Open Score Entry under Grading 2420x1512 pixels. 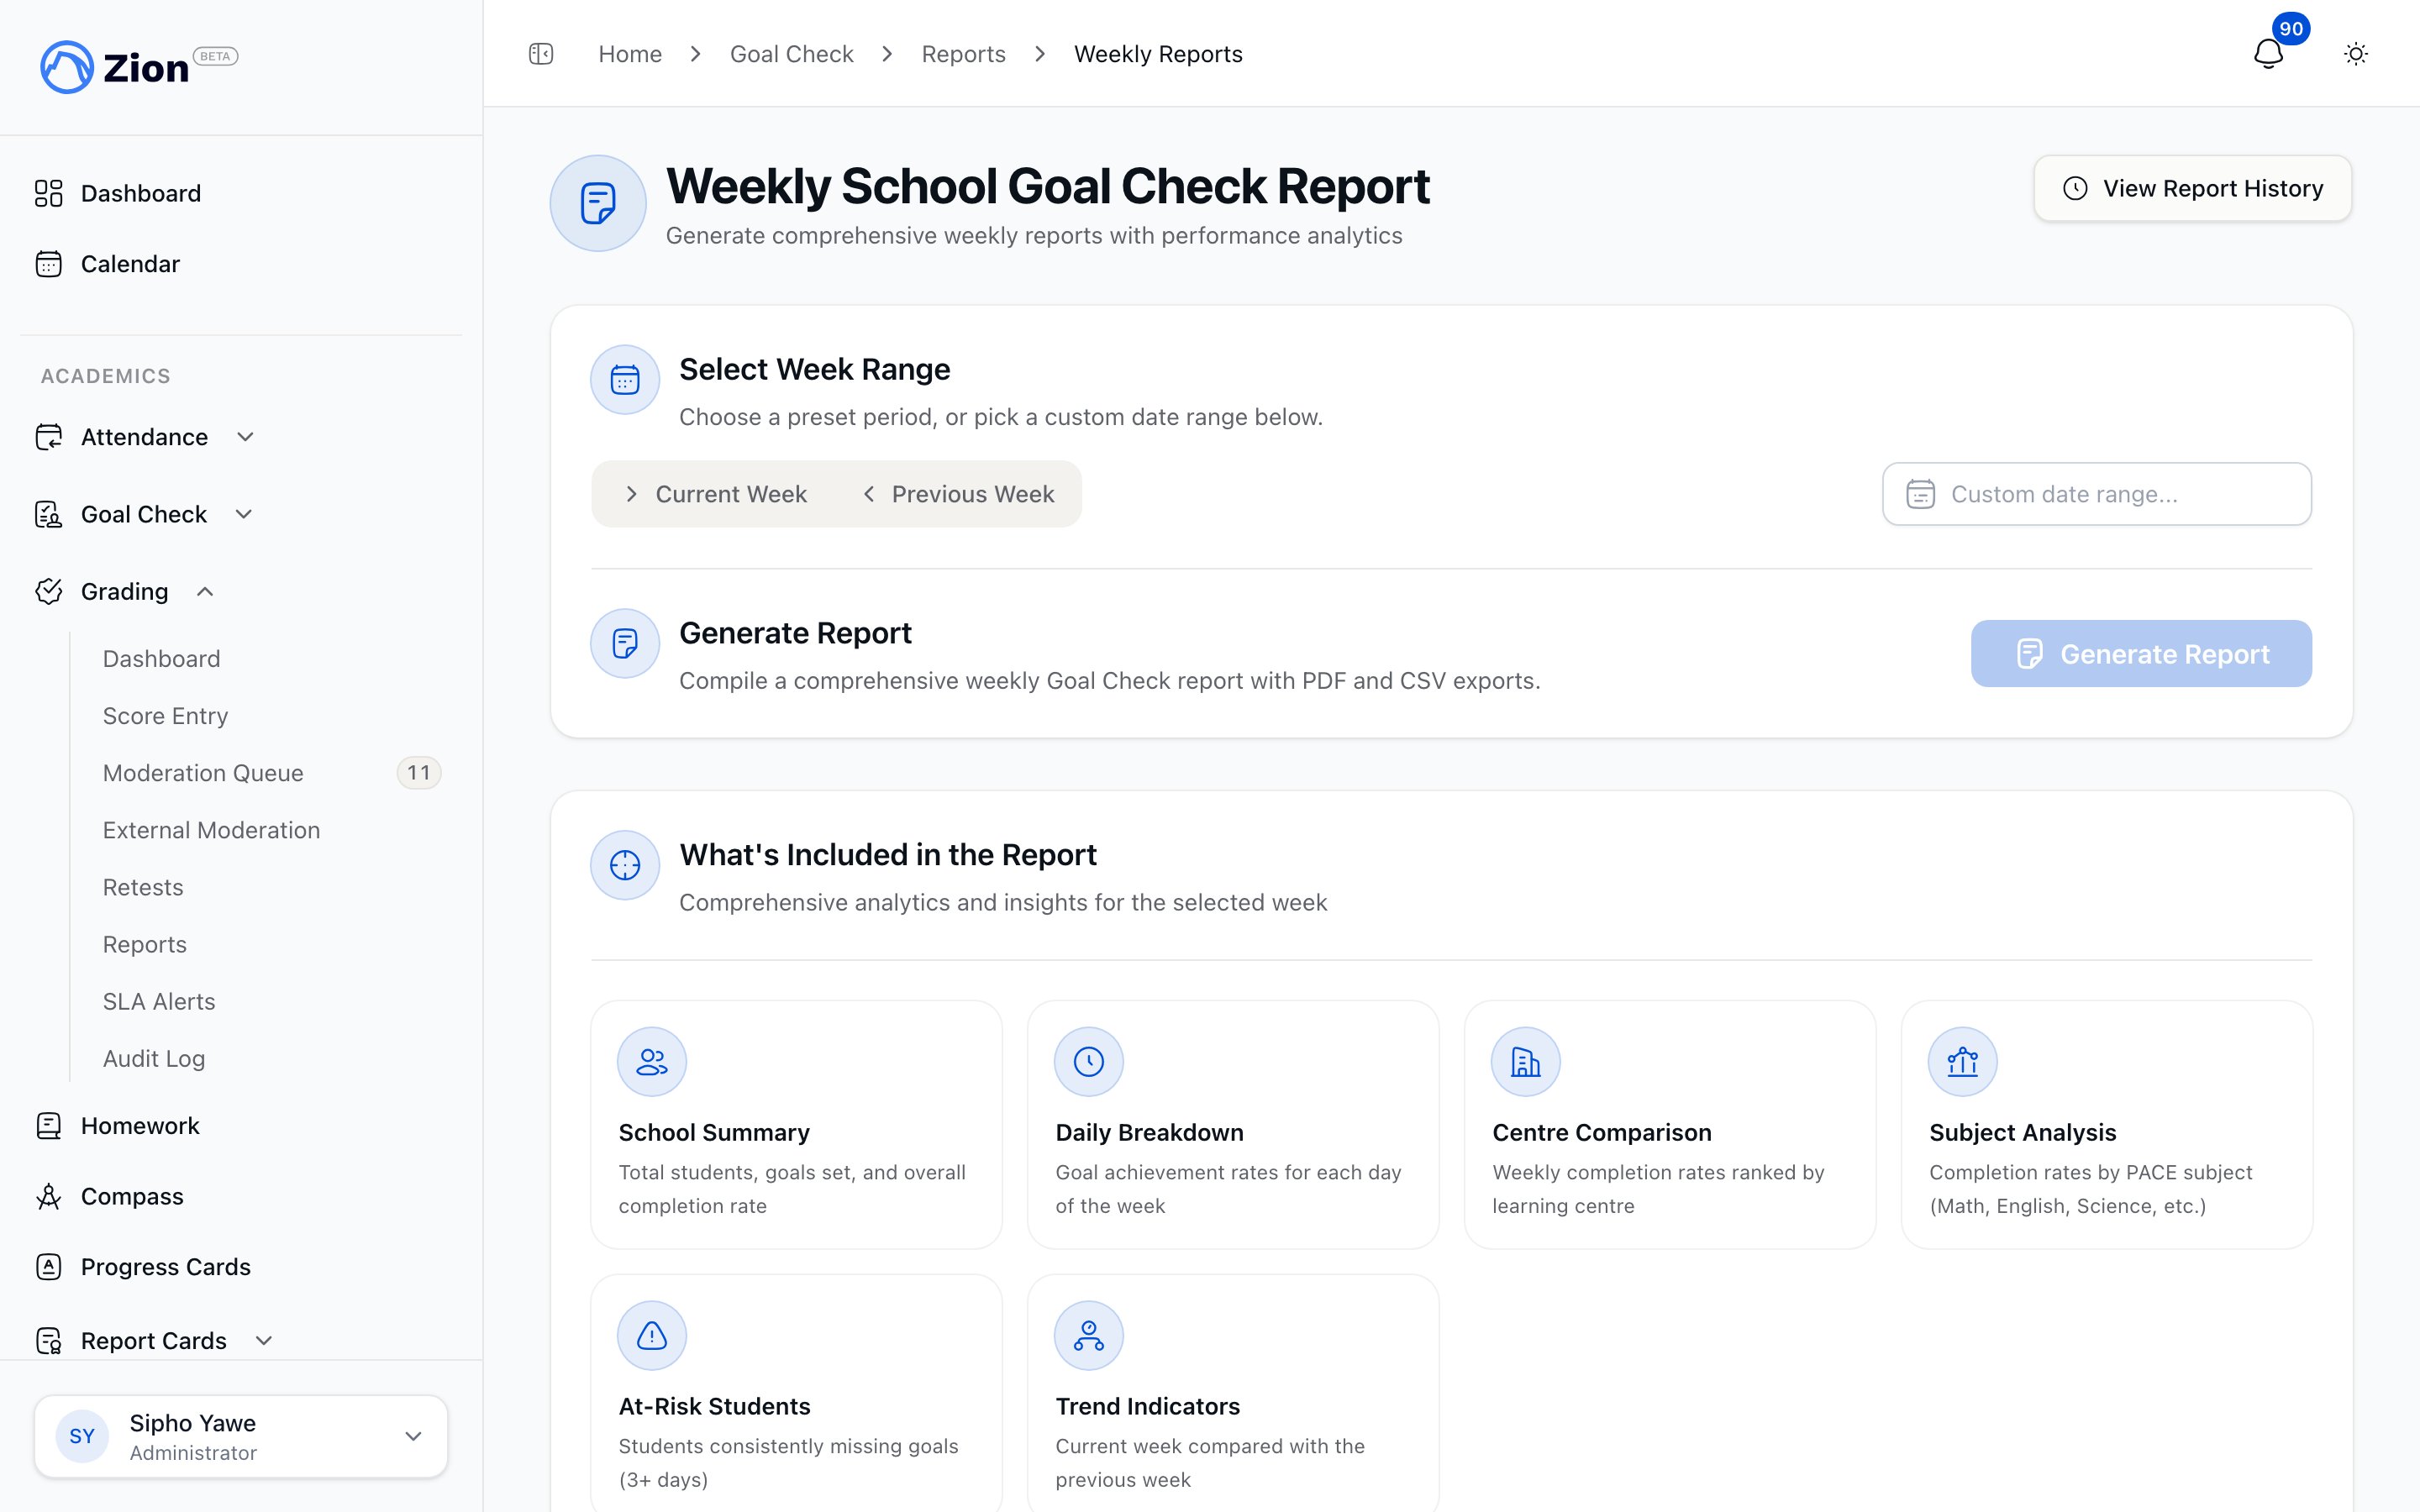165,716
